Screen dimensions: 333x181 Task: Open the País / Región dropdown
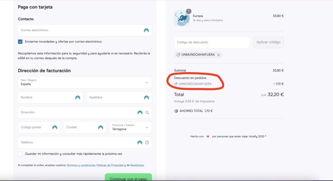tap(85, 82)
